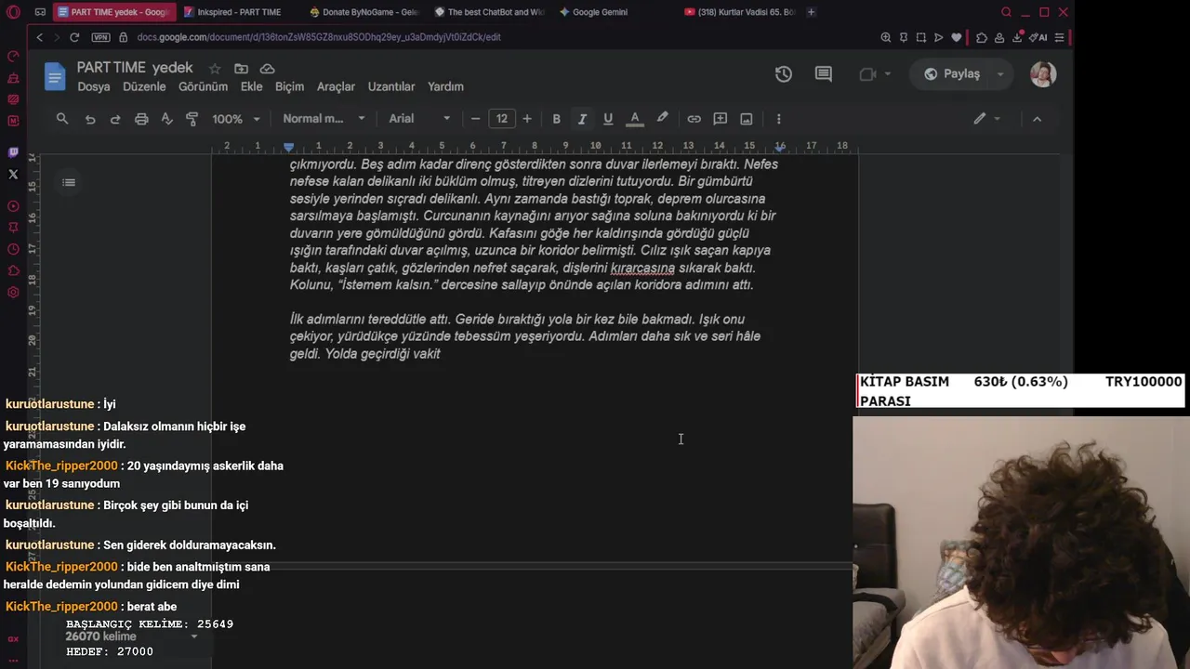
Task: Open version history clock icon
Action: [784, 74]
